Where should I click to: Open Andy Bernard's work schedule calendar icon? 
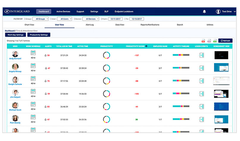coord(33,53)
